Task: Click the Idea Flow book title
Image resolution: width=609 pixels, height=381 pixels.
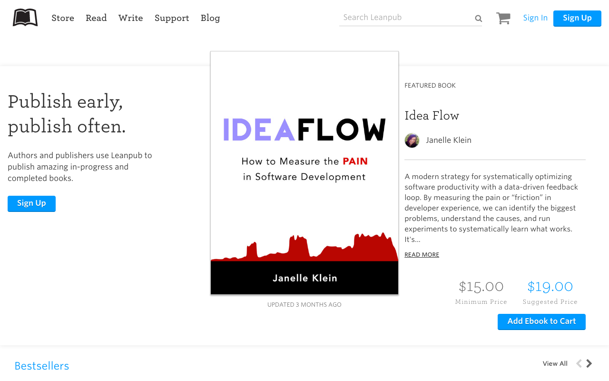Action: [432, 116]
